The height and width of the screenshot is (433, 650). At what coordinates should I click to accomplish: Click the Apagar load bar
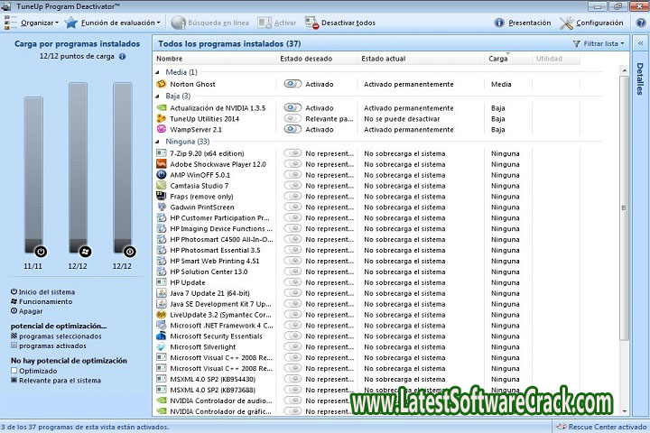pos(123,168)
